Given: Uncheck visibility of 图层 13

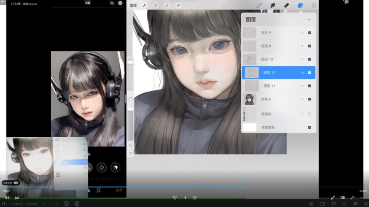Looking at the screenshot, I should coord(309,59).
